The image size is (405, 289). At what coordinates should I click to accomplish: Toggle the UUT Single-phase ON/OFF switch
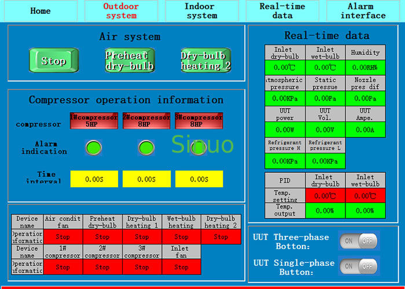[x=359, y=266]
